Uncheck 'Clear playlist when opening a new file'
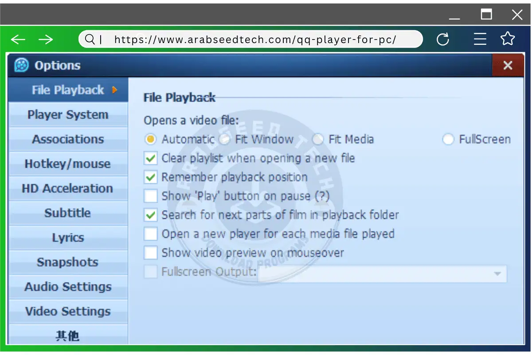Screen dimensions: 532x355 click(x=150, y=158)
